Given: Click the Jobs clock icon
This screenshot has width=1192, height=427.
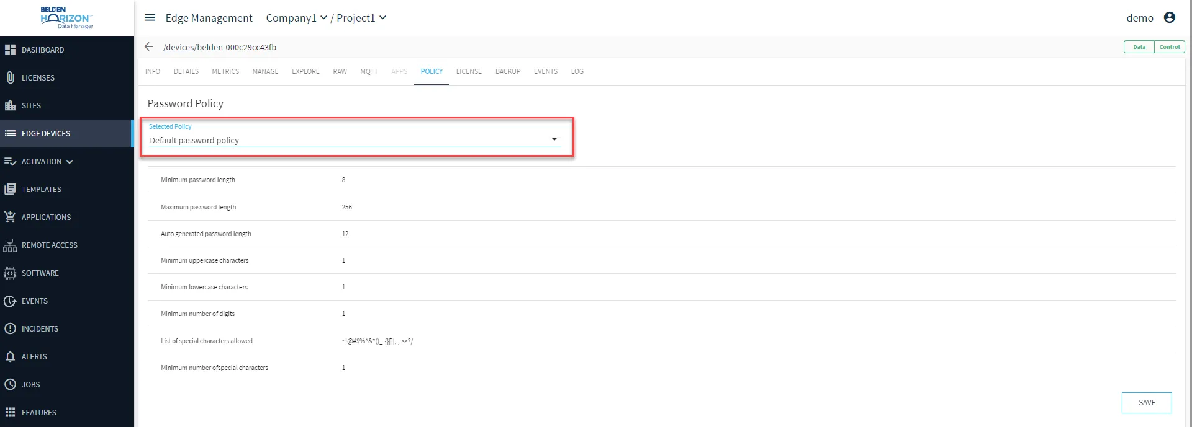Looking at the screenshot, I should coord(10,384).
